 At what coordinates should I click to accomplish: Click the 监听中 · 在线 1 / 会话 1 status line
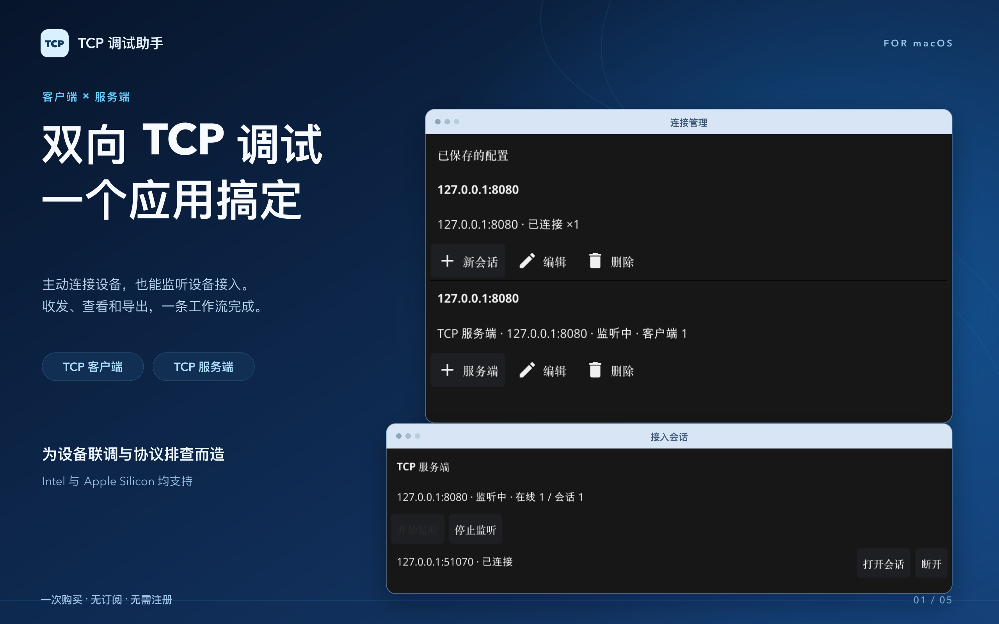point(490,497)
